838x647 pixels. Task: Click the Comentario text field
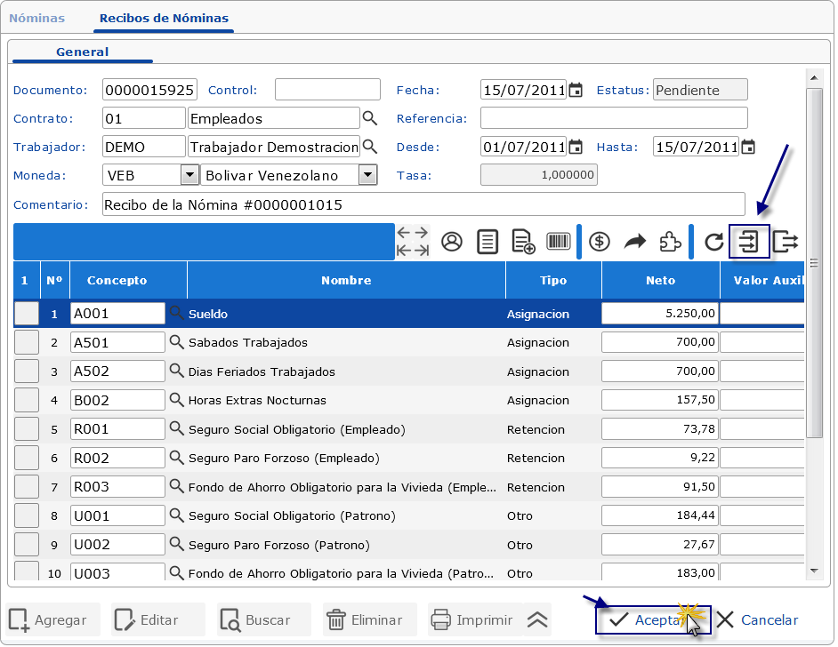coord(423,204)
